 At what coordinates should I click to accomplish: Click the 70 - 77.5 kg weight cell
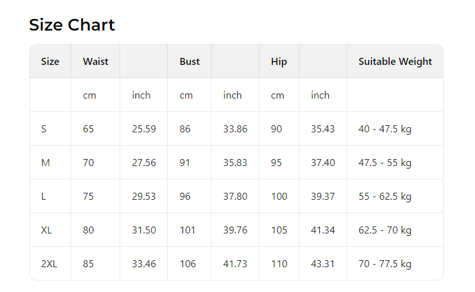coord(385,263)
